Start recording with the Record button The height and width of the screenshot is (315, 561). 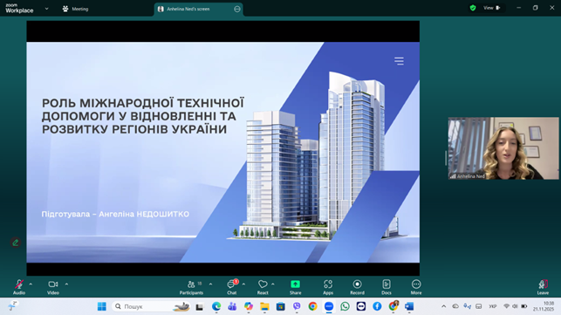[357, 287]
